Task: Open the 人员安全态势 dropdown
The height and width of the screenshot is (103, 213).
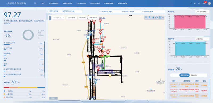Action: tap(202, 12)
